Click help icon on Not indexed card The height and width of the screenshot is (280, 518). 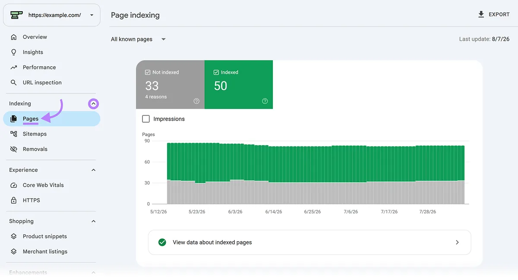click(x=196, y=101)
